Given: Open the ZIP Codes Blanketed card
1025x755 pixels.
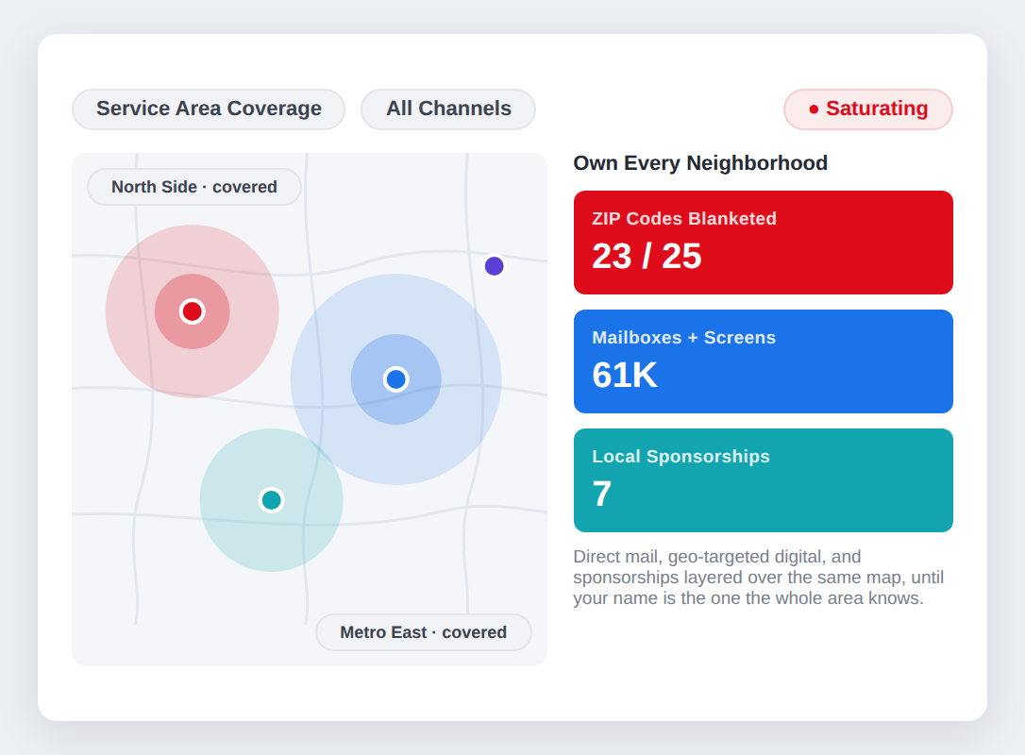Looking at the screenshot, I should tap(764, 243).
